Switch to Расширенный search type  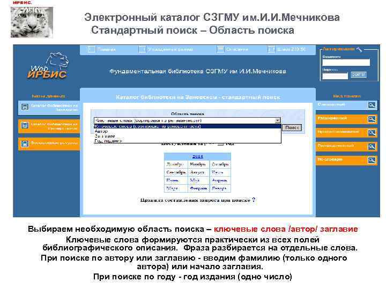pyautogui.click(x=347, y=119)
